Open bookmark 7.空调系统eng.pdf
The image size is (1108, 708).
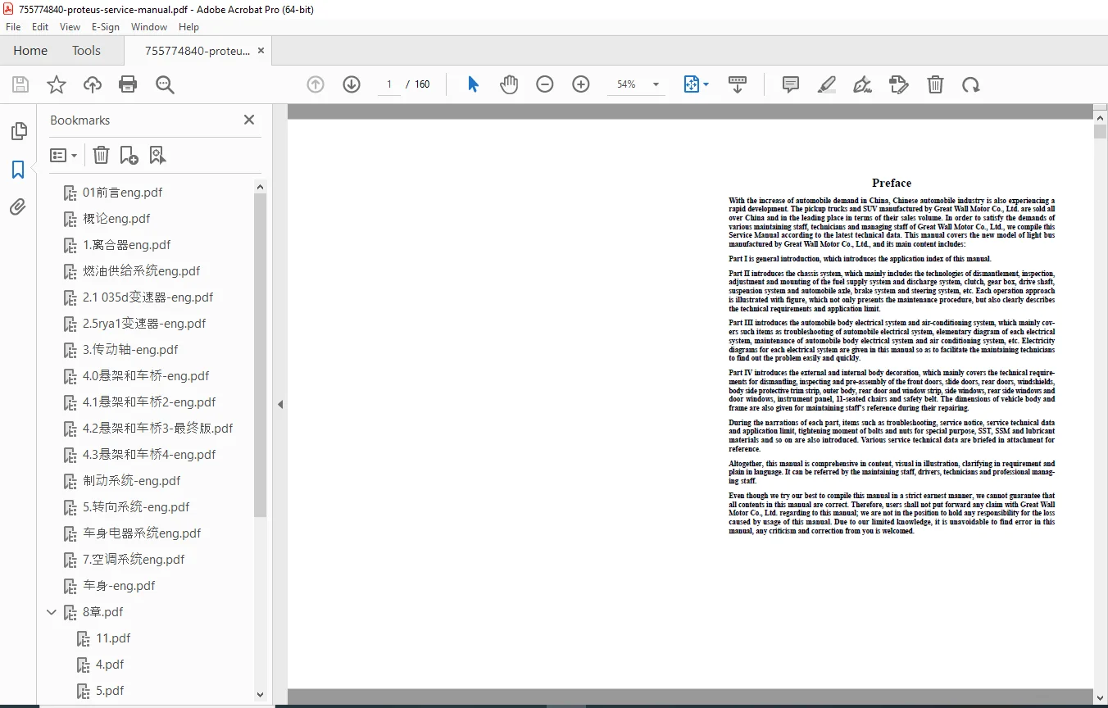(134, 560)
